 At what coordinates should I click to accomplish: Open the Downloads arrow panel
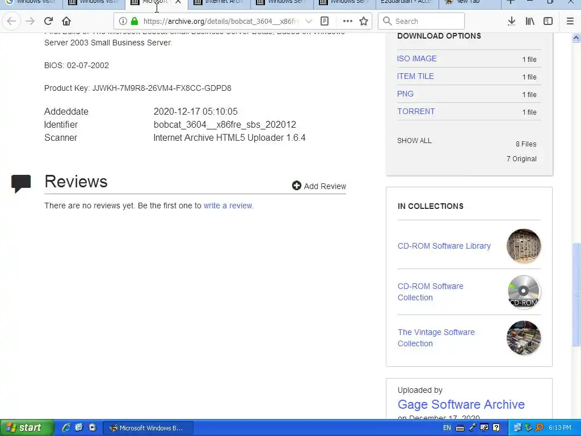click(x=512, y=21)
